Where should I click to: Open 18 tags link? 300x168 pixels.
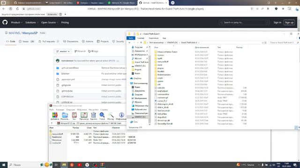(x=93, y=51)
